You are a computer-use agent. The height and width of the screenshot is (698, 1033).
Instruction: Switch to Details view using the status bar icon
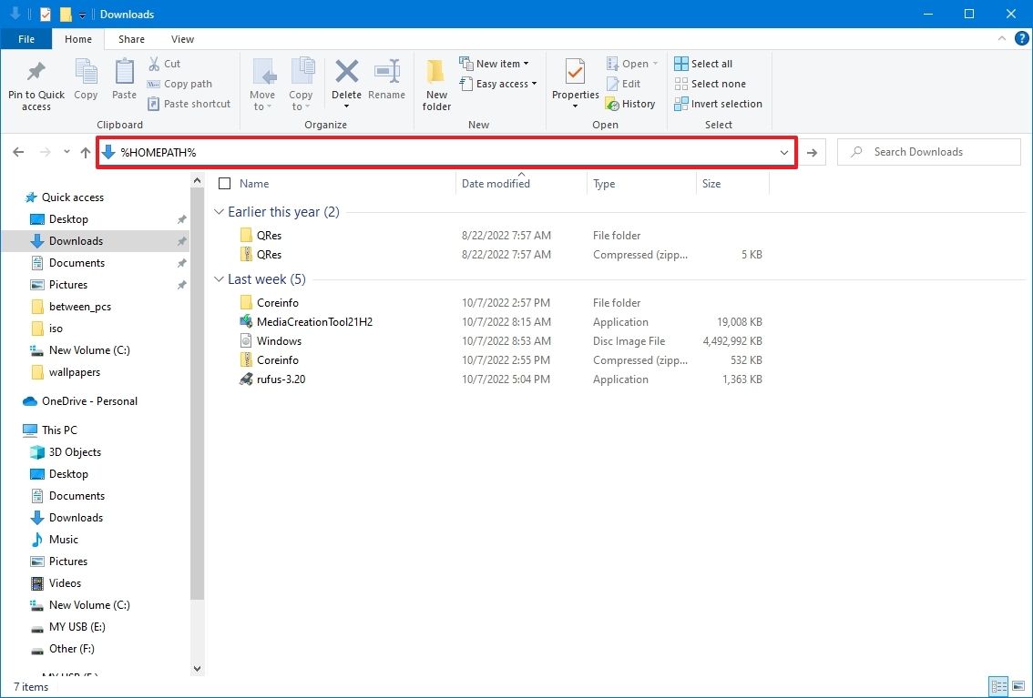point(997,685)
